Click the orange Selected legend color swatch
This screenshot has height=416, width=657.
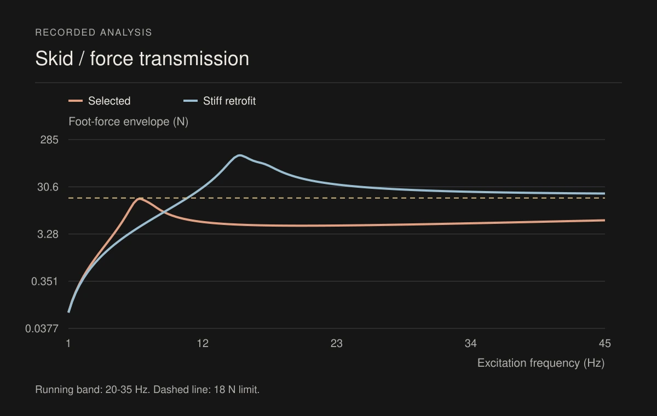[76, 101]
